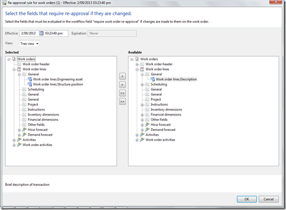The width and height of the screenshot is (286, 210).
Task: Click the Structure position field icon
Action: tap(30, 84)
